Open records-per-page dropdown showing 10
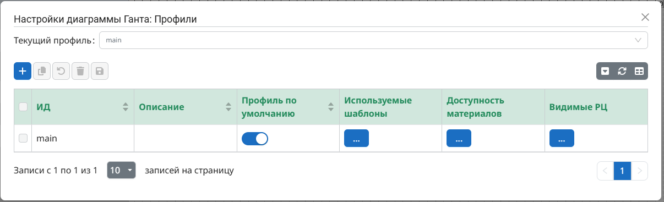Image resolution: width=664 pixels, height=202 pixels. click(x=121, y=171)
